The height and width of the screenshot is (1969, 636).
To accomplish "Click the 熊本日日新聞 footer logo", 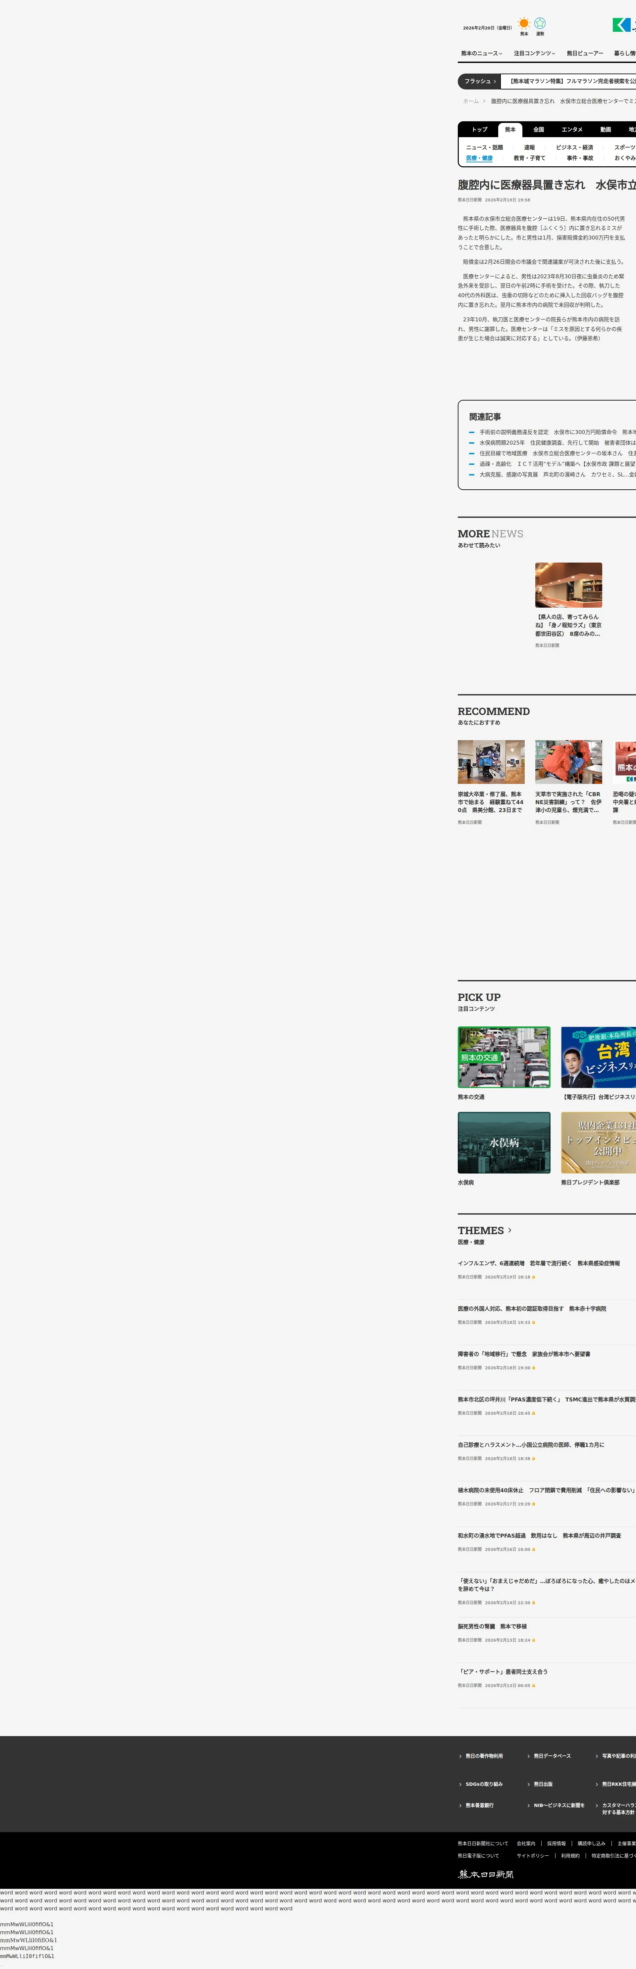I will point(485,1874).
